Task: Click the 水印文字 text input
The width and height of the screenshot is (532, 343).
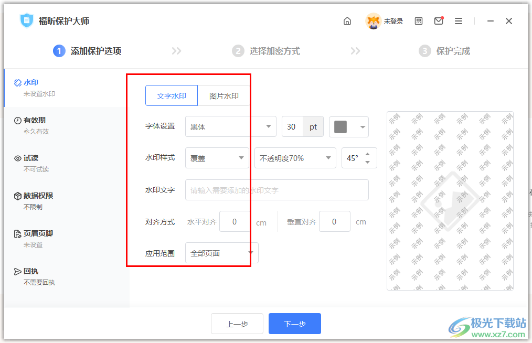Action: point(277,190)
